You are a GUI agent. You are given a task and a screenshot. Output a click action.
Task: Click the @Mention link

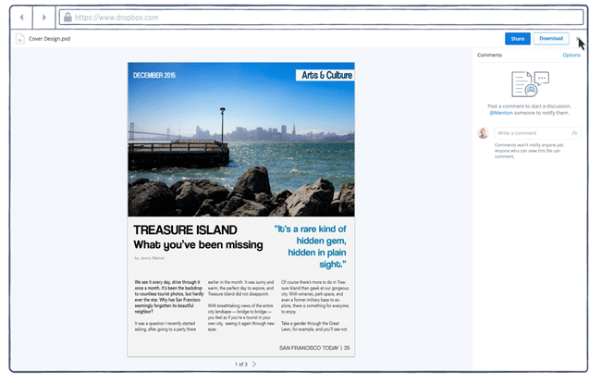point(502,113)
